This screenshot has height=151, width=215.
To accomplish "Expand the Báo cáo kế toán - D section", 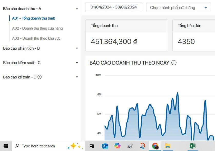I will [x=77, y=77].
